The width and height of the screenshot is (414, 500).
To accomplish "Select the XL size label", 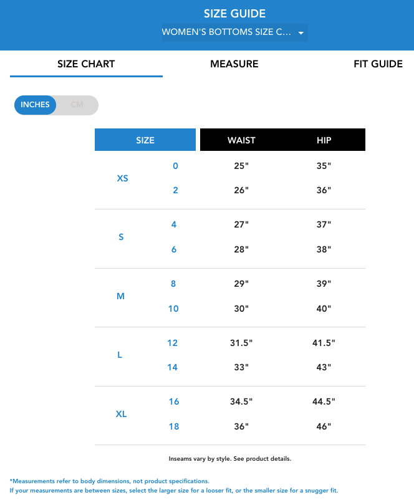I will (122, 414).
